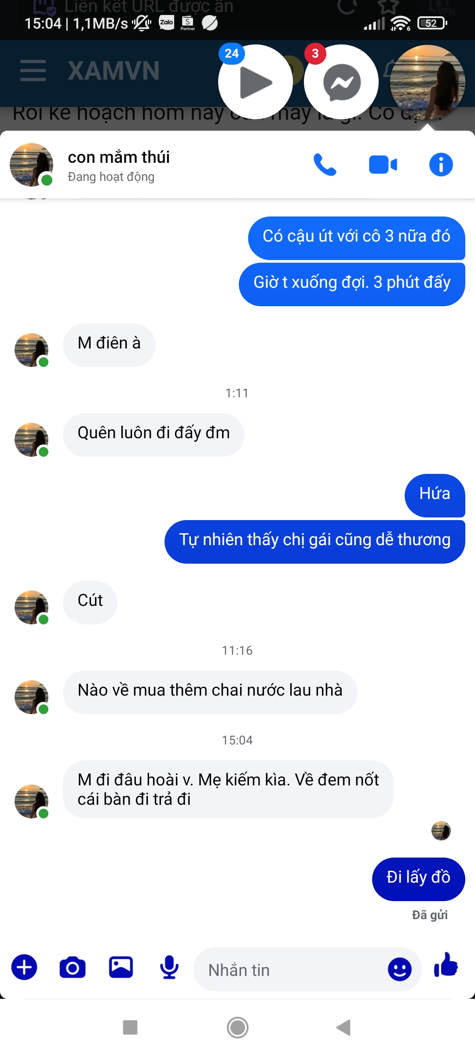Tap the con mắm thúi contact name
The width and height of the screenshot is (475, 1056).
coord(119,158)
